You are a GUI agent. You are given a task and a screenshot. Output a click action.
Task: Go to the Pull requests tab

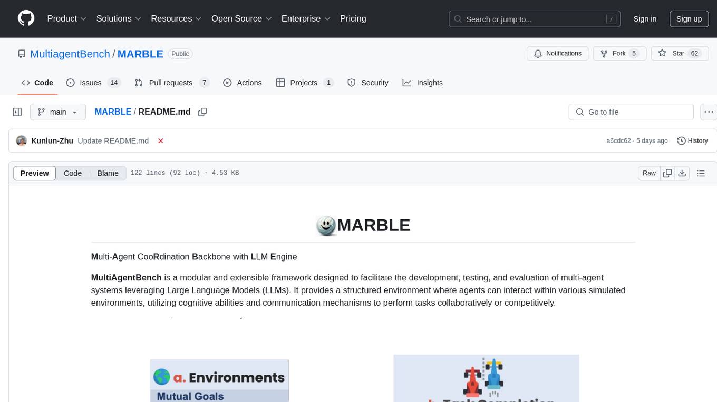click(x=171, y=83)
